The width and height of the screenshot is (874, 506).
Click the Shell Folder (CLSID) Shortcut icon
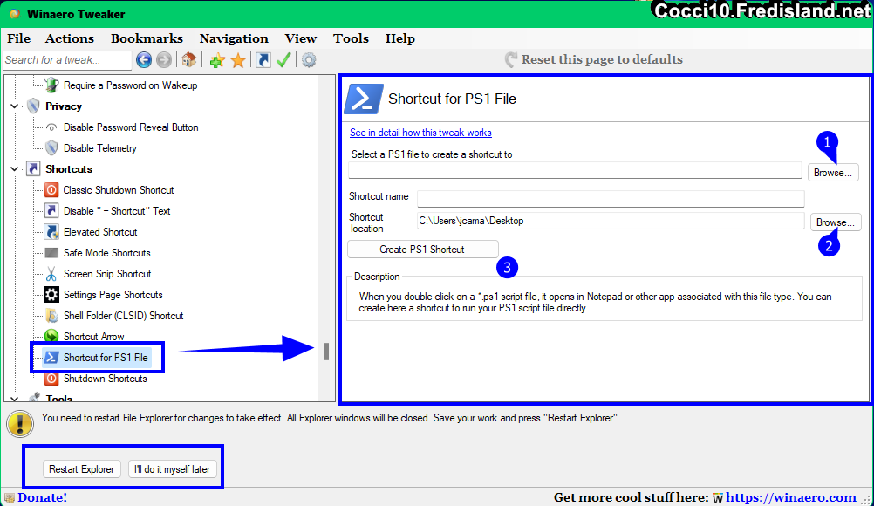[x=51, y=316]
